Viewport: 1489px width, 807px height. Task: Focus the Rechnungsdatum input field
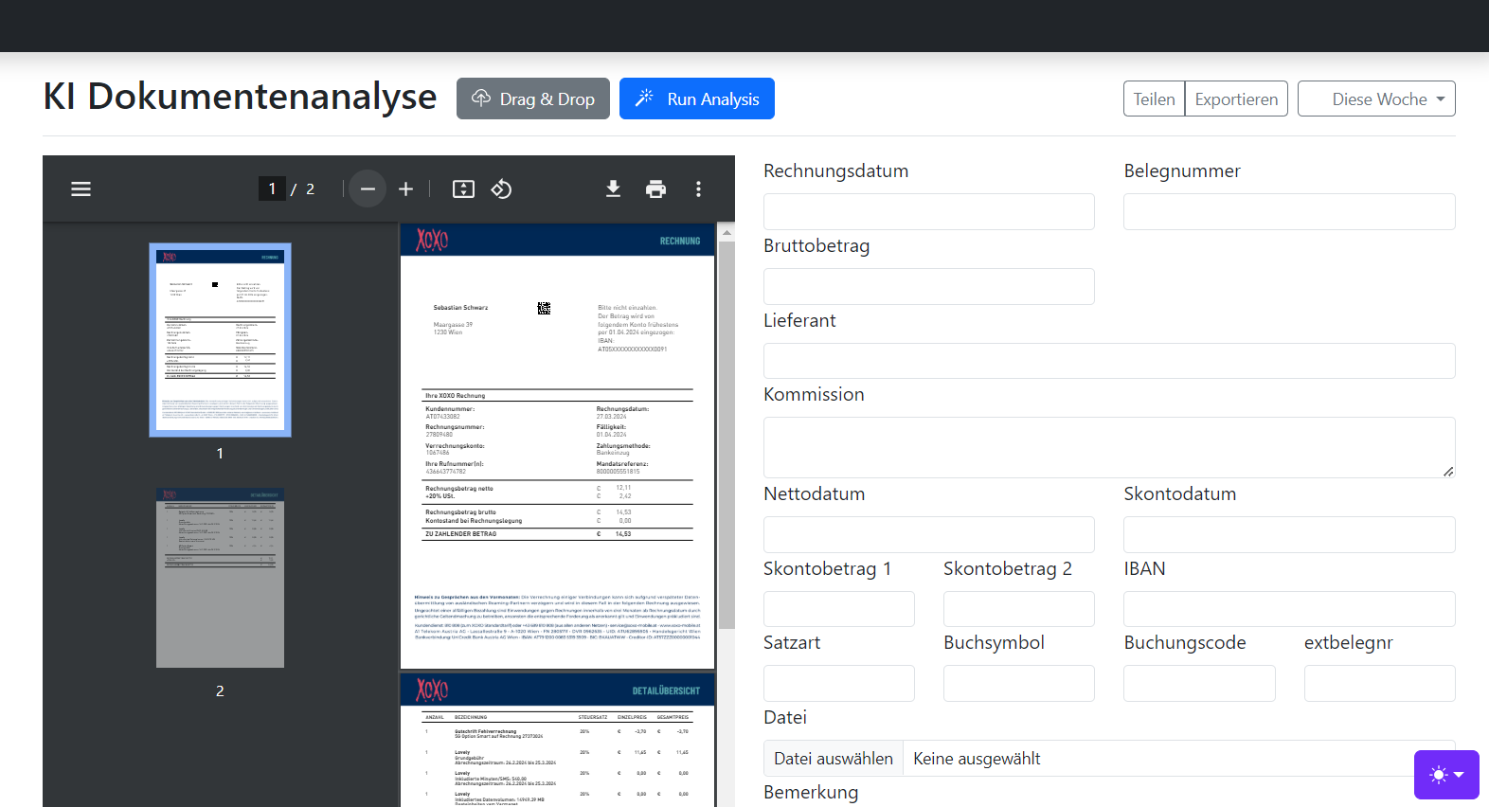[928, 212]
